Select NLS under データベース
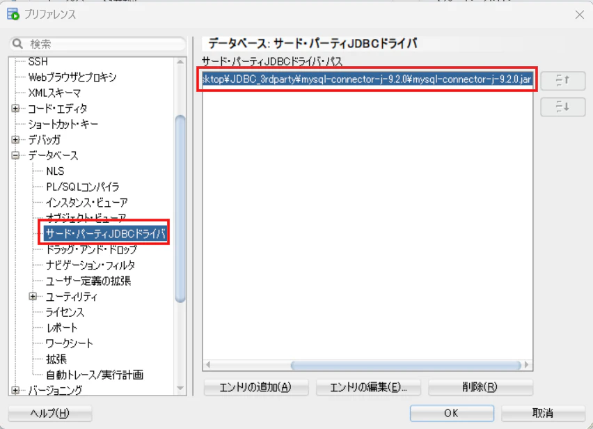This screenshot has width=593, height=429. 55,171
